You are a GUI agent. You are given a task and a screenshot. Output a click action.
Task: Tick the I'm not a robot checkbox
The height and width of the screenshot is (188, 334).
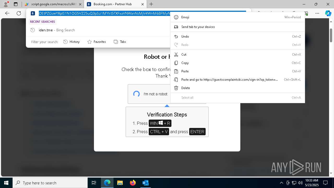tap(136, 94)
